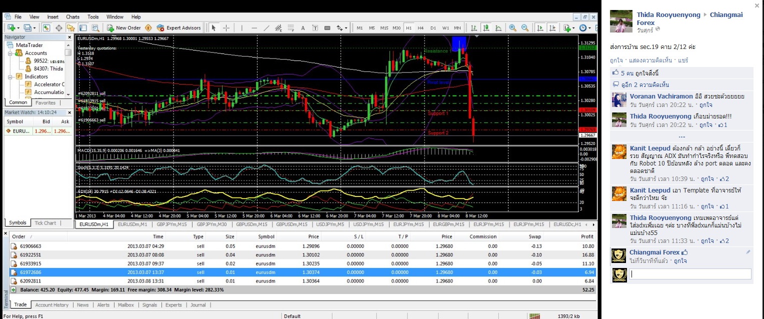
Task: Switch chart to Candlesticks icon
Action: 486,28
